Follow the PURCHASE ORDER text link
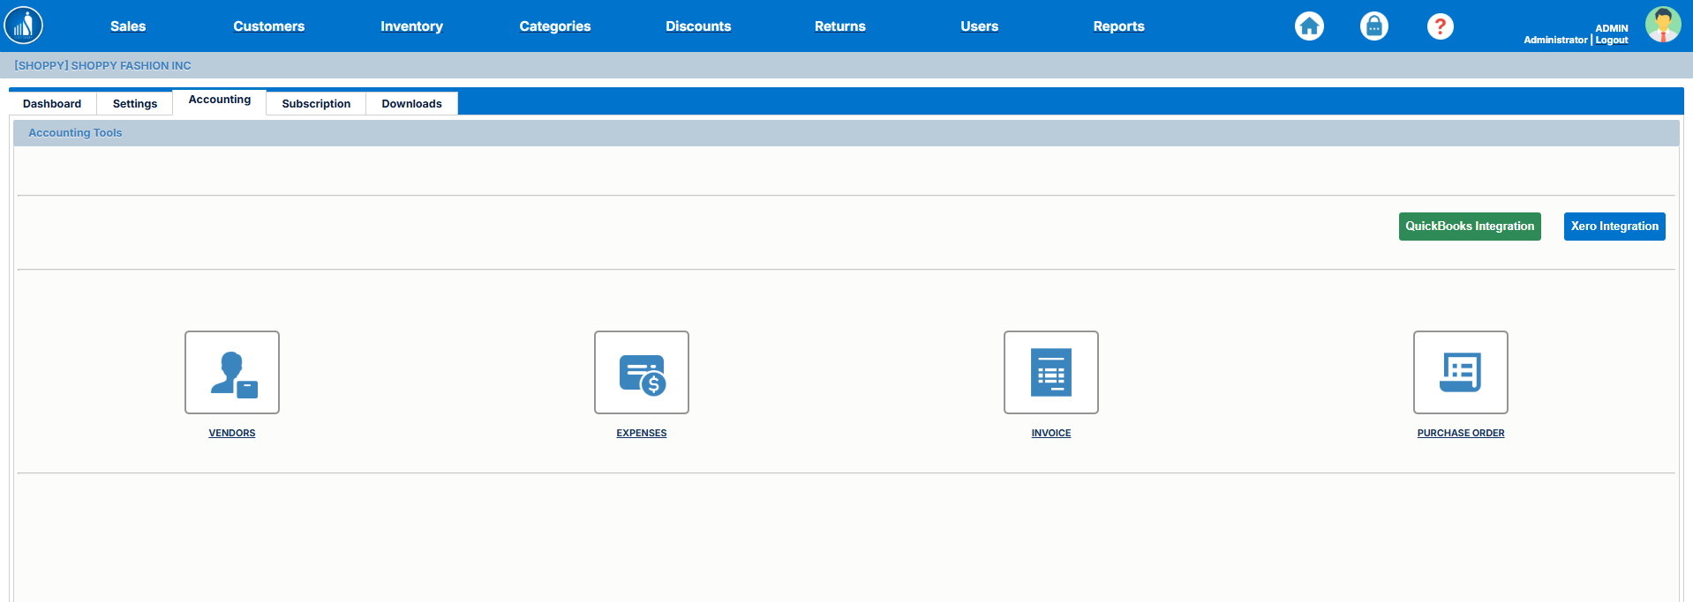The image size is (1693, 602). [1460, 433]
